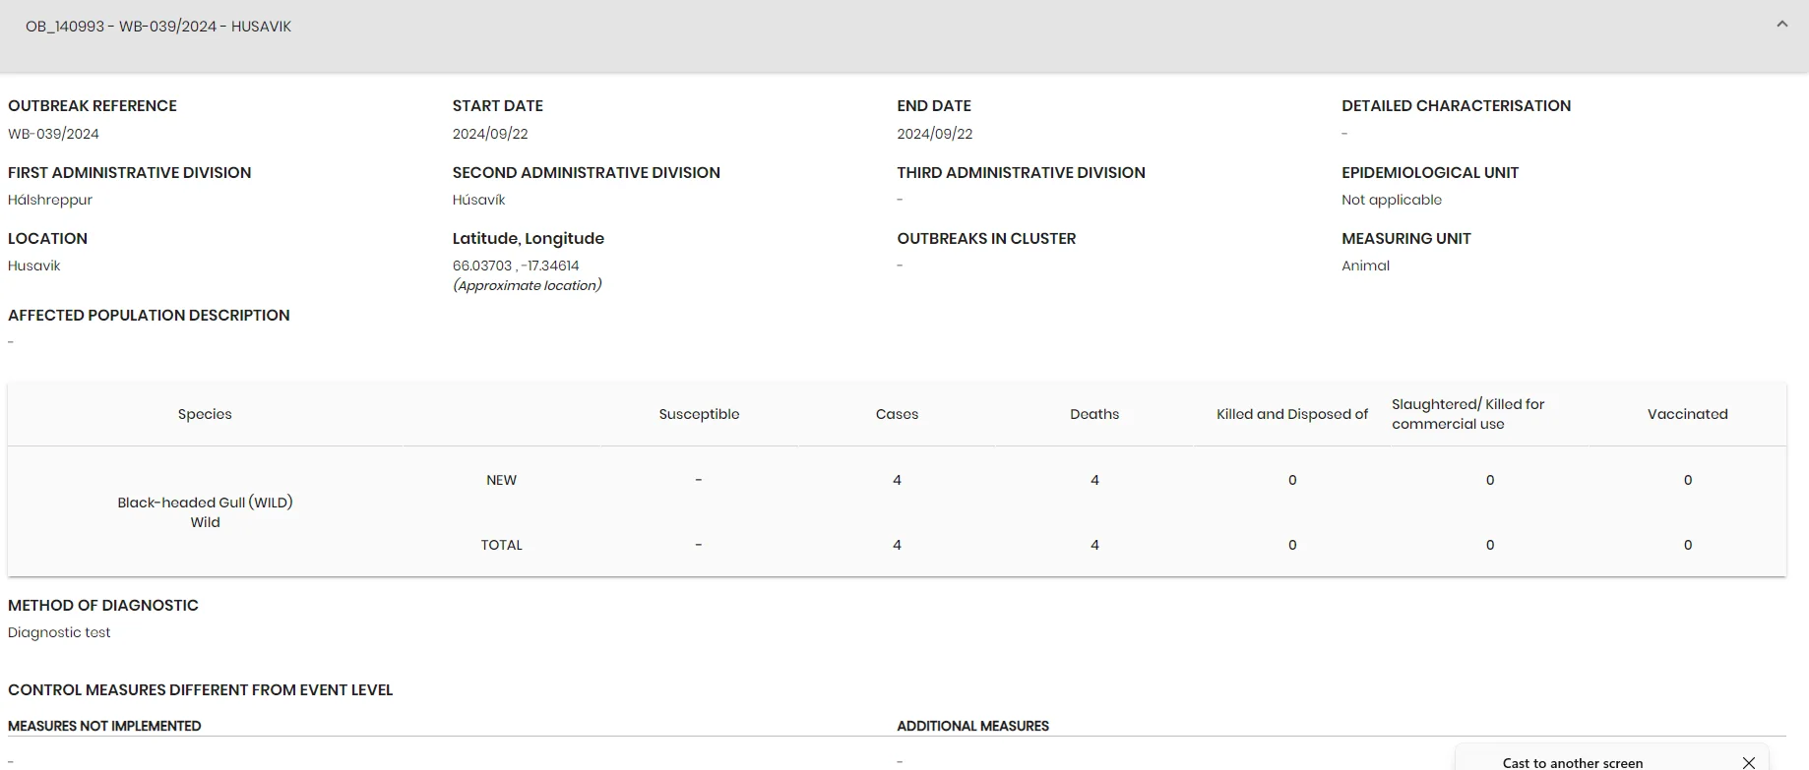Collapse the OB_140993 outbreak panel chevron
1809x770 pixels.
[x=1781, y=25]
